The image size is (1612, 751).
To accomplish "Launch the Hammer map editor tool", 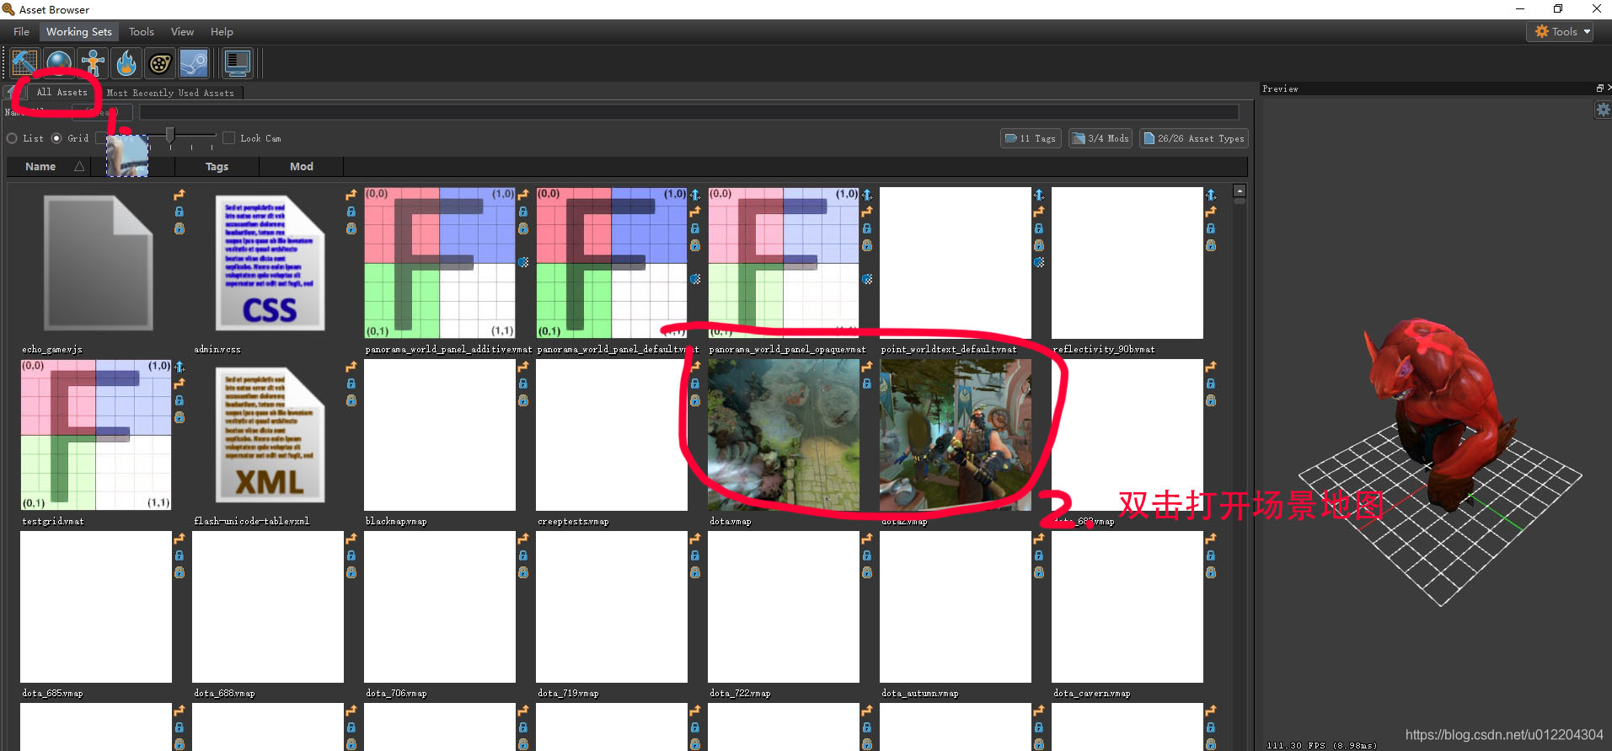I will pos(24,63).
